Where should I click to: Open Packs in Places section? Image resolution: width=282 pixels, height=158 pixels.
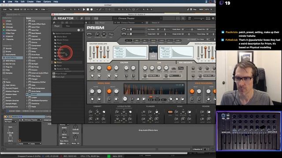tap(8, 82)
